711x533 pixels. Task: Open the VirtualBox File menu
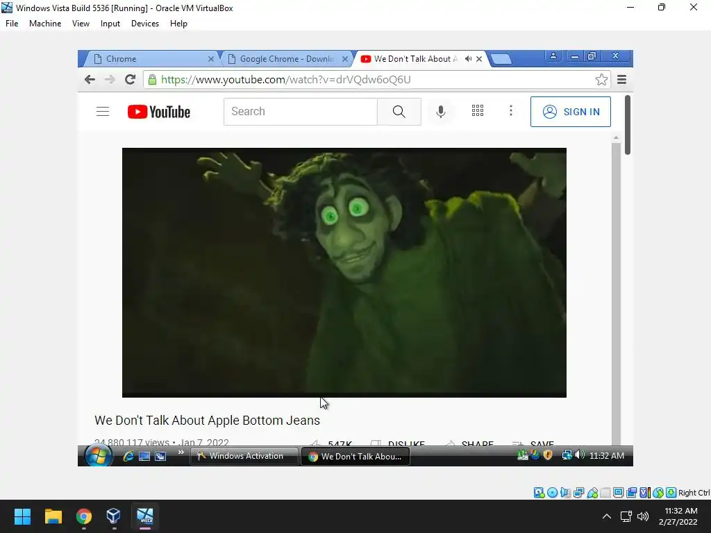pos(12,24)
